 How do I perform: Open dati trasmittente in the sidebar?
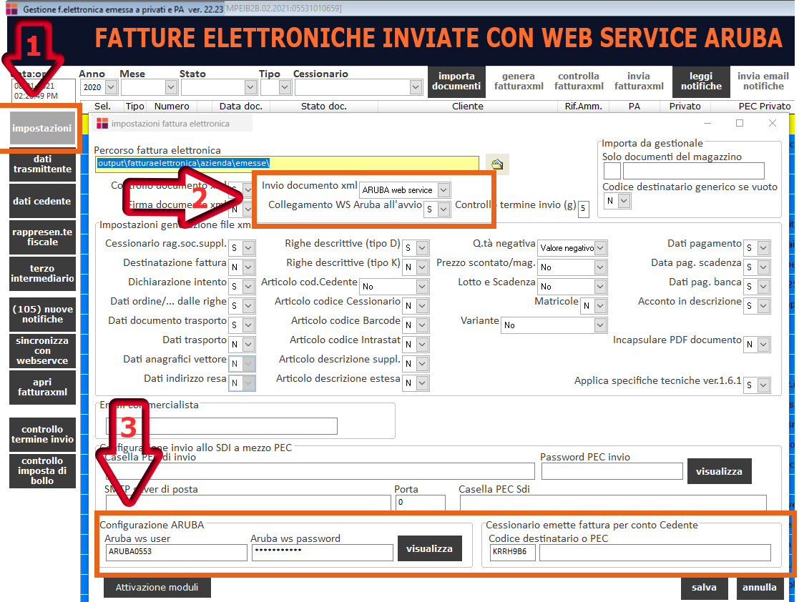click(x=42, y=164)
